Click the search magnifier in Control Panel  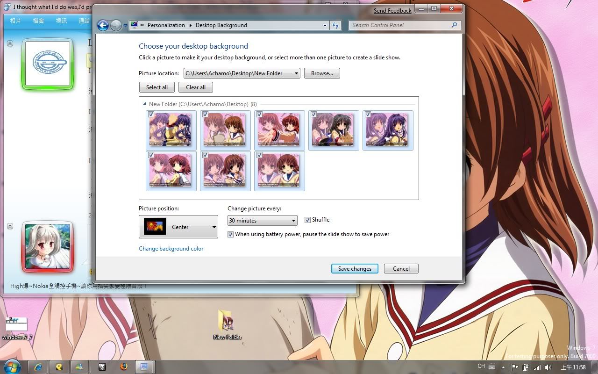pos(454,25)
